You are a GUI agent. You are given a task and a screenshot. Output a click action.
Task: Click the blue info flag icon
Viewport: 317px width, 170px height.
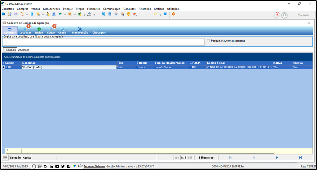(165, 14)
